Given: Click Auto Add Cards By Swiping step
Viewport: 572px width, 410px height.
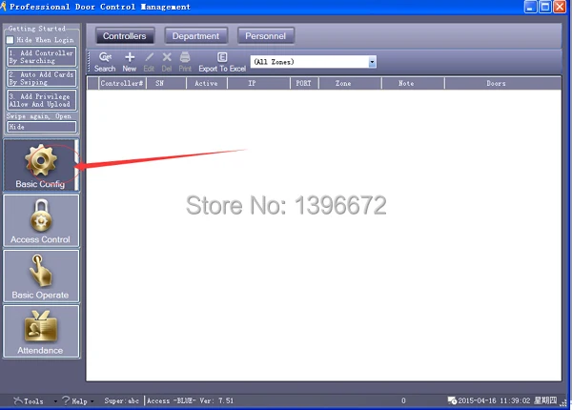Looking at the screenshot, I should [x=41, y=78].
